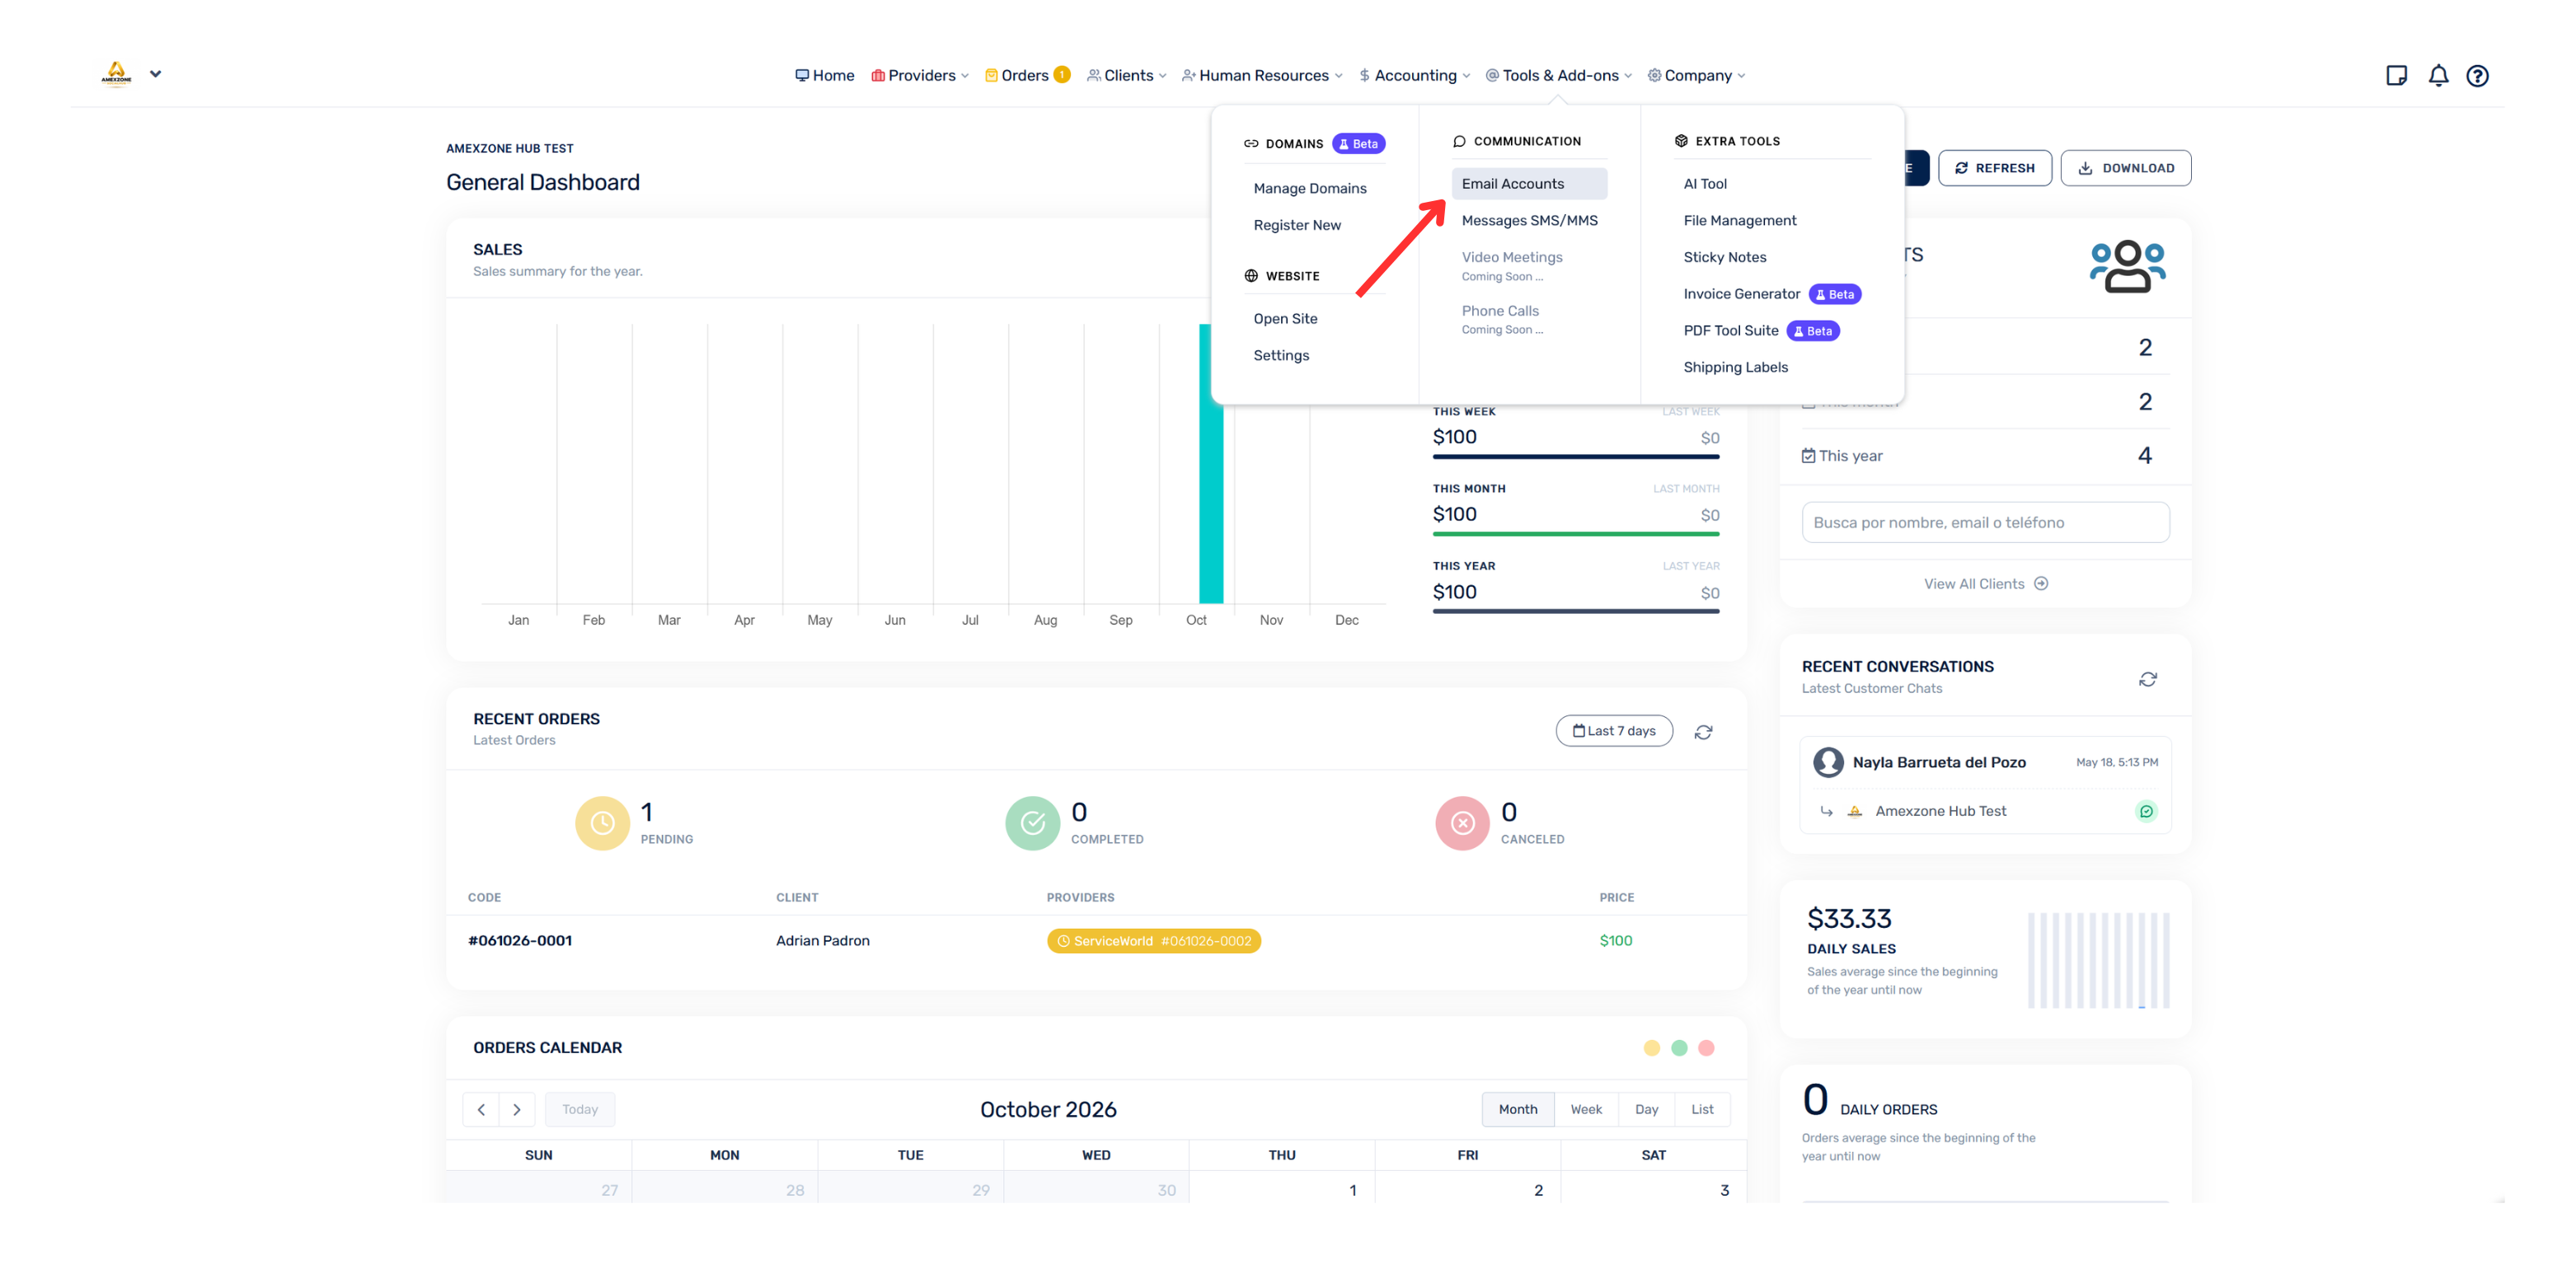Viewport: 2576px width, 1288px height.
Task: Go to the previous month in the calendar
Action: tap(481, 1109)
